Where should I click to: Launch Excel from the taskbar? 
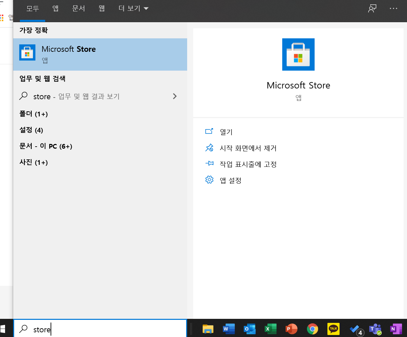[x=271, y=329]
